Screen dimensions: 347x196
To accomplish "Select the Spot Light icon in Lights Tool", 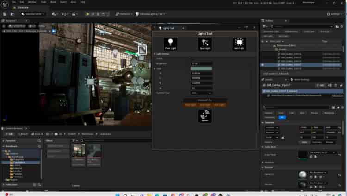I will click(204, 44).
